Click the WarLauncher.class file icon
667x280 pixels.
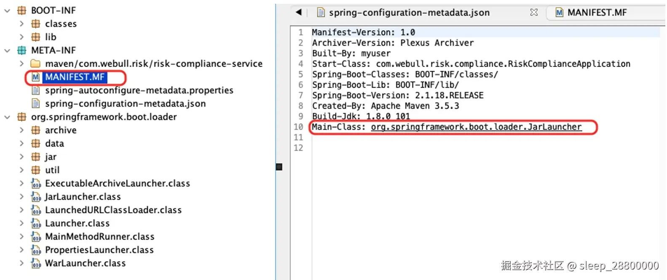pyautogui.click(x=36, y=263)
